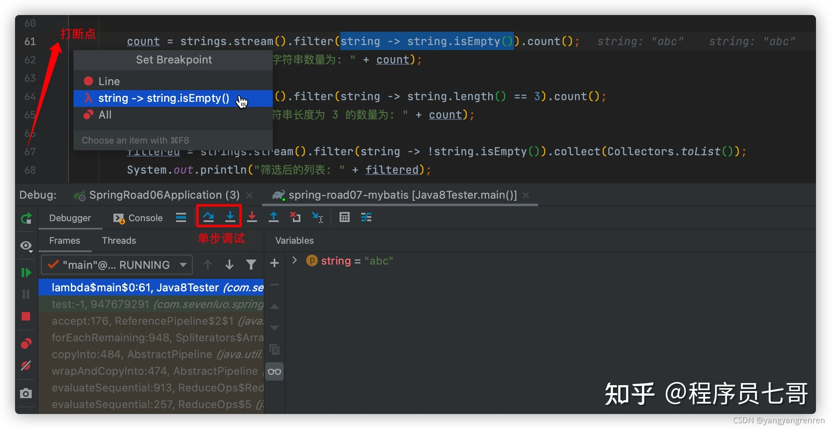Move watch up with the triangle icon

[274, 306]
